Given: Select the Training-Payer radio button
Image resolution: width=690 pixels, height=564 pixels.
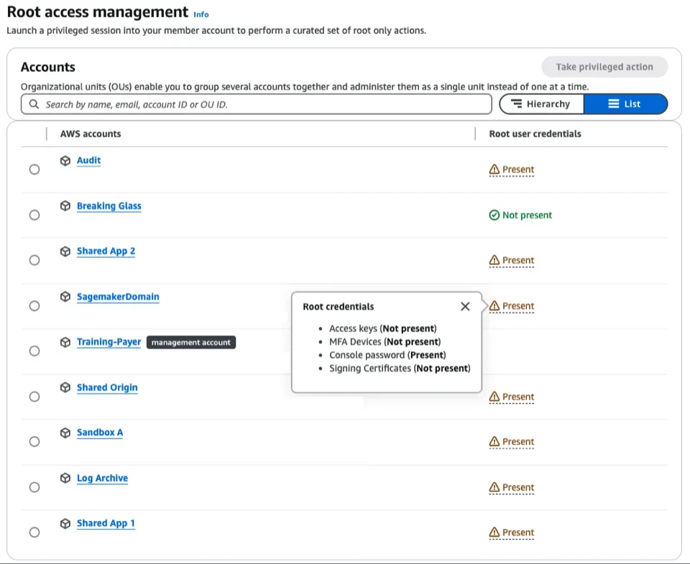Looking at the screenshot, I should tap(34, 351).
